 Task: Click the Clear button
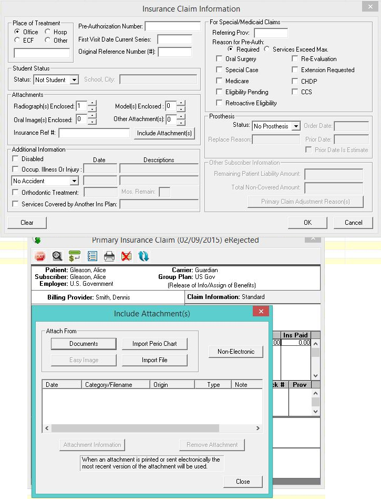coord(27,223)
